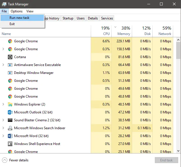Screen dimensions: 181x167
Task: Click the Antimalware Service Executable icon
Action: [x=10, y=65]
